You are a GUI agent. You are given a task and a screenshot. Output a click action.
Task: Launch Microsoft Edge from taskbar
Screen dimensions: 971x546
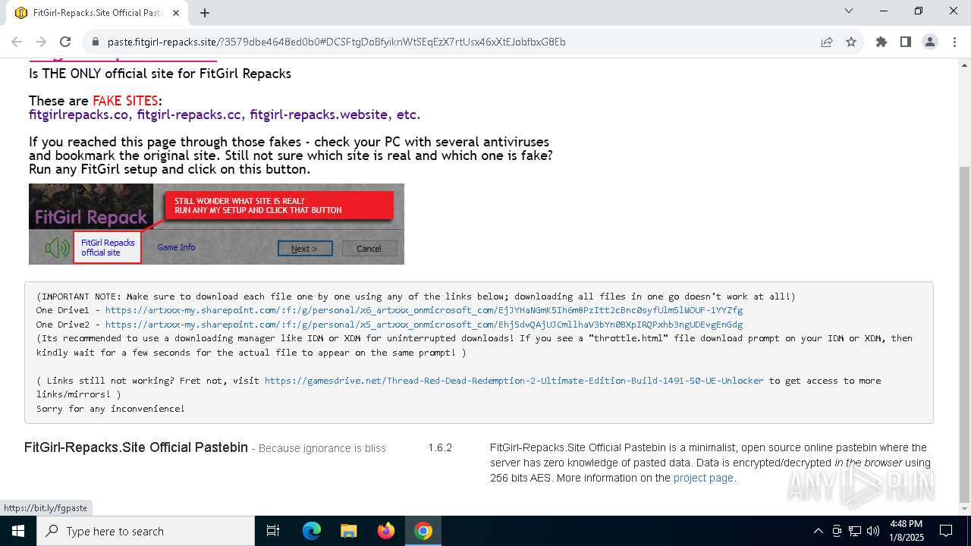[x=312, y=531]
